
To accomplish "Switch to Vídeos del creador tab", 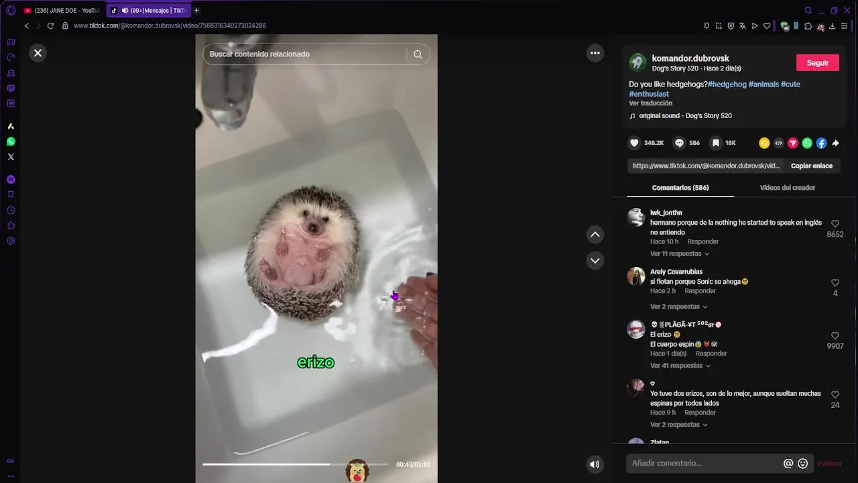I will pyautogui.click(x=787, y=188).
